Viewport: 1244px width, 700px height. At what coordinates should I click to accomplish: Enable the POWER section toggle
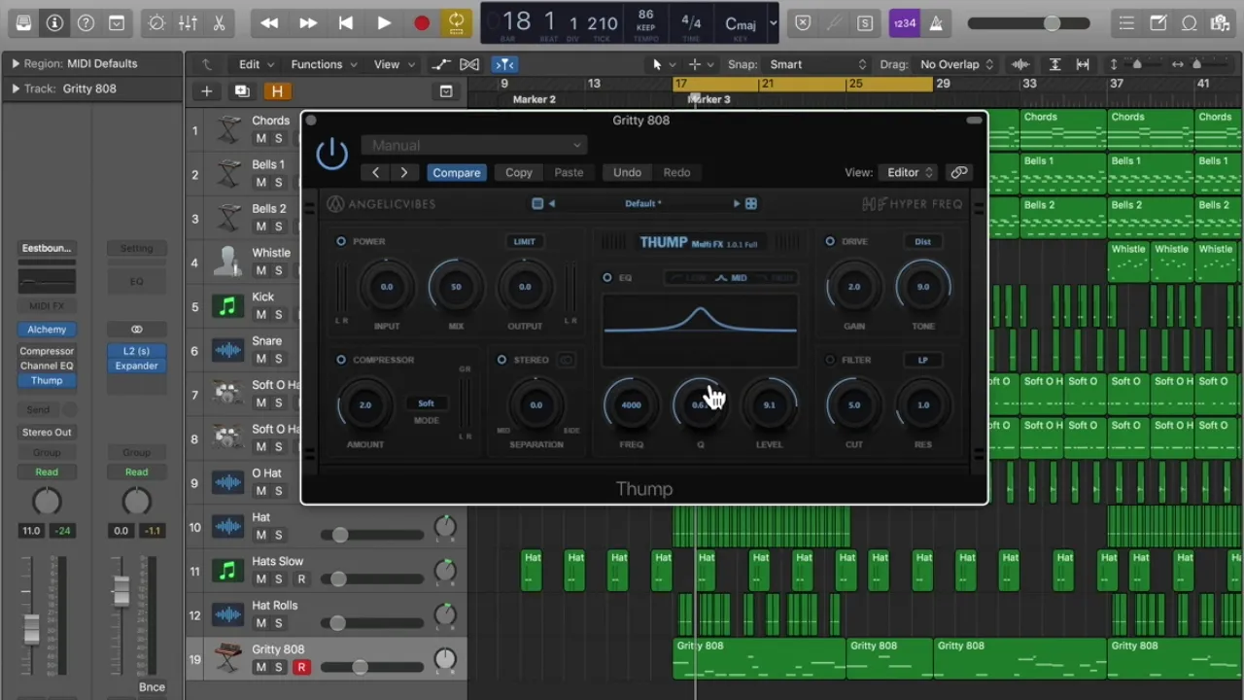point(341,241)
